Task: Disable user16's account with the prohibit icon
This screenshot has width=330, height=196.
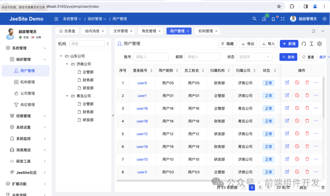Action: point(297,108)
